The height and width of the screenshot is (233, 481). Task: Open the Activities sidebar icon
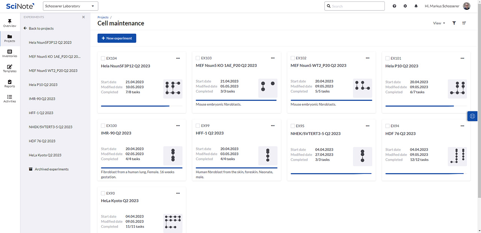click(10, 98)
